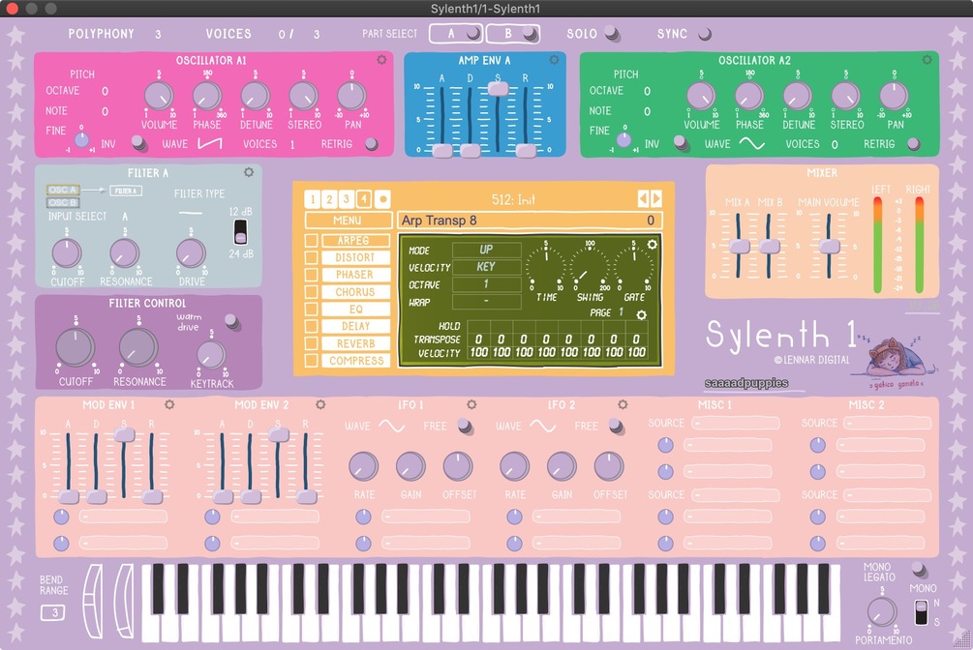Click the OSC A input routing button
Viewport: 973px width, 650px height.
(x=62, y=190)
